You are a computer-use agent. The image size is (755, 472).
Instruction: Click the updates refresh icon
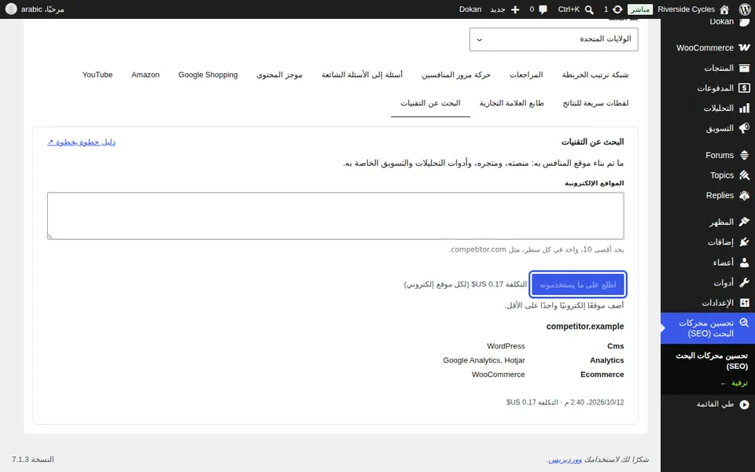617,9
